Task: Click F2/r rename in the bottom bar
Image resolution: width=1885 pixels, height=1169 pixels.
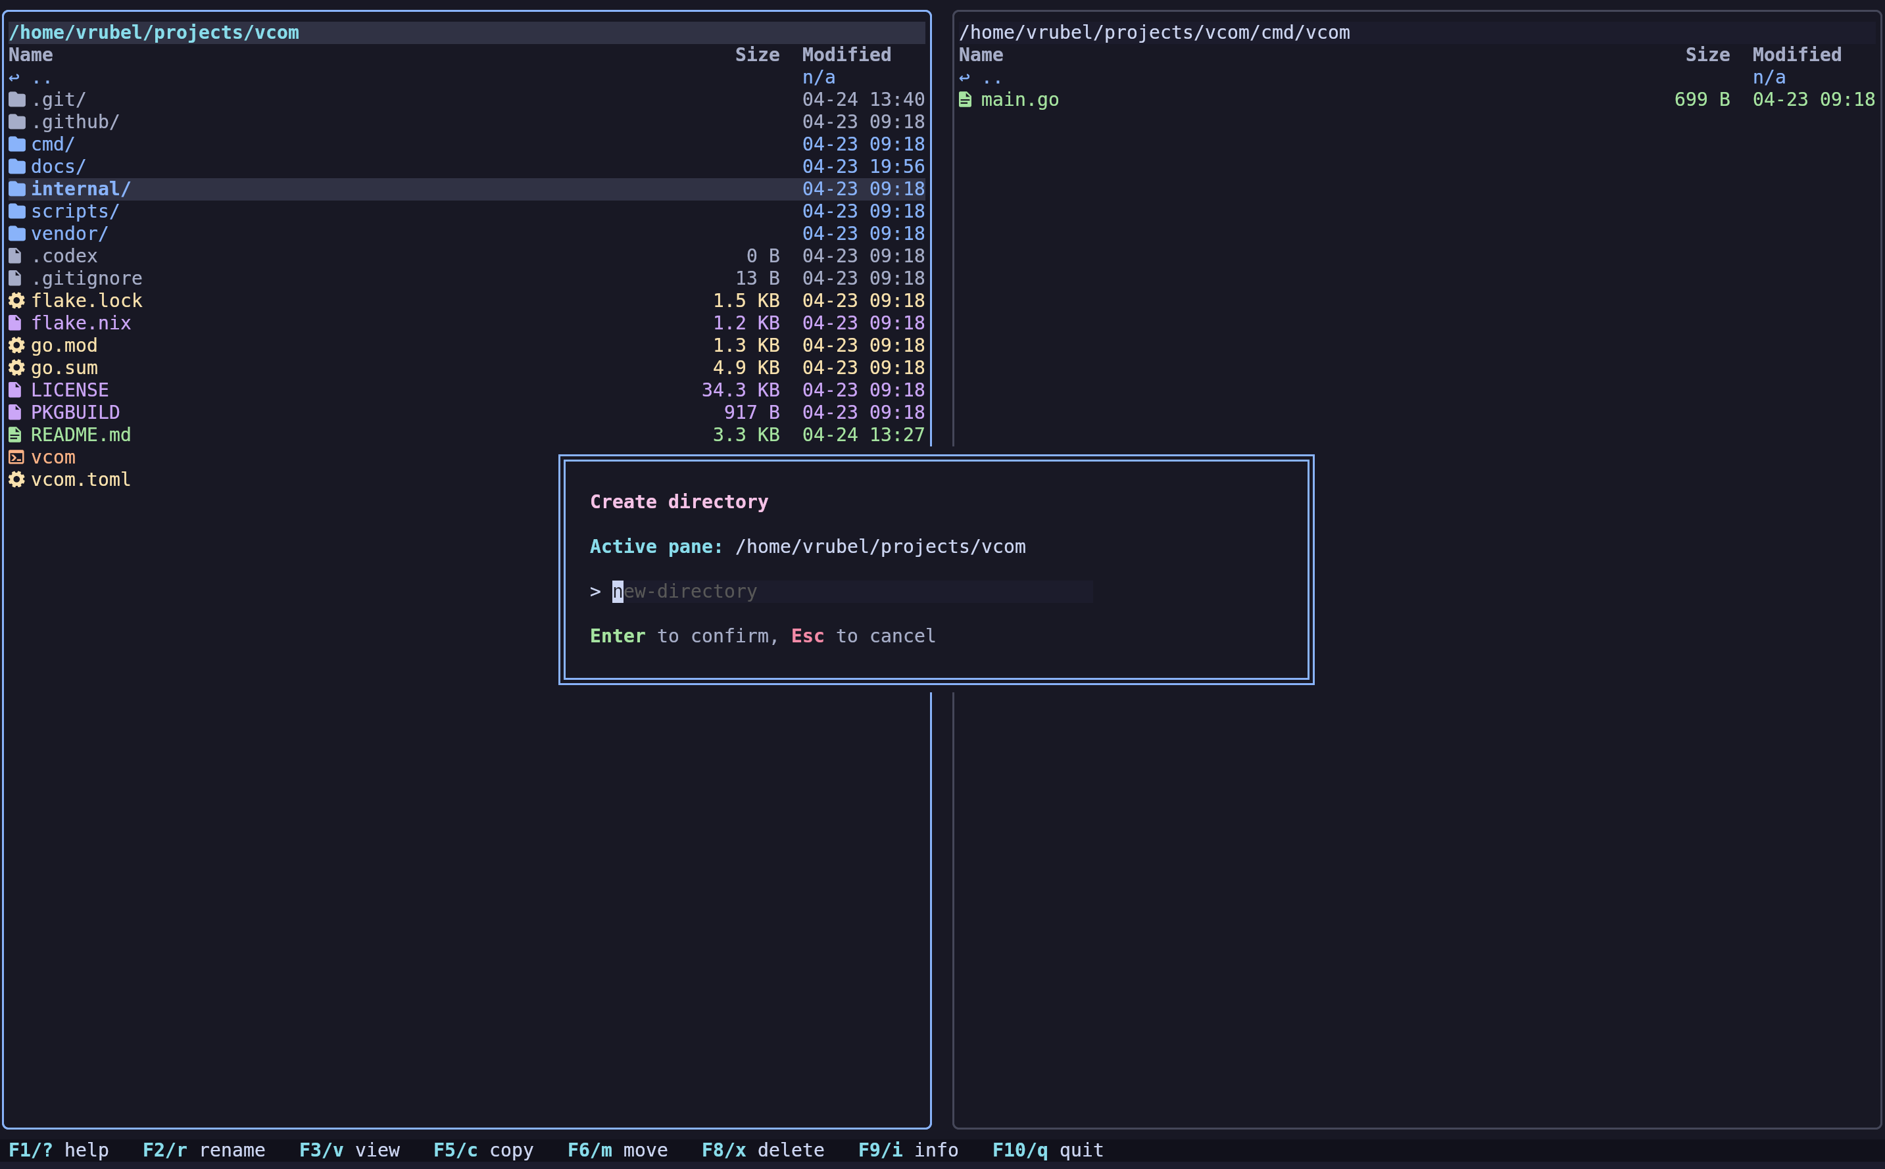Action: (204, 1151)
